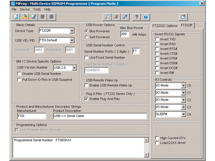
Task: Click the Product Description text field
Action: point(100,116)
